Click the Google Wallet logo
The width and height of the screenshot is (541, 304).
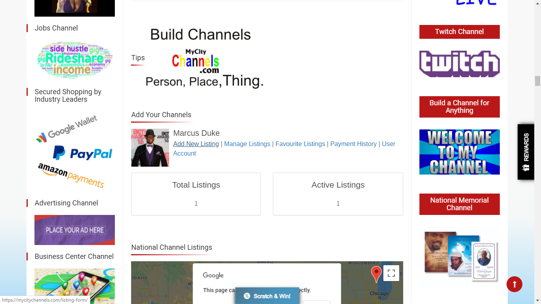[67, 129]
